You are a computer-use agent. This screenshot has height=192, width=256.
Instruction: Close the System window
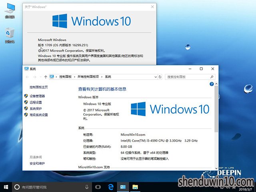pos(212,69)
